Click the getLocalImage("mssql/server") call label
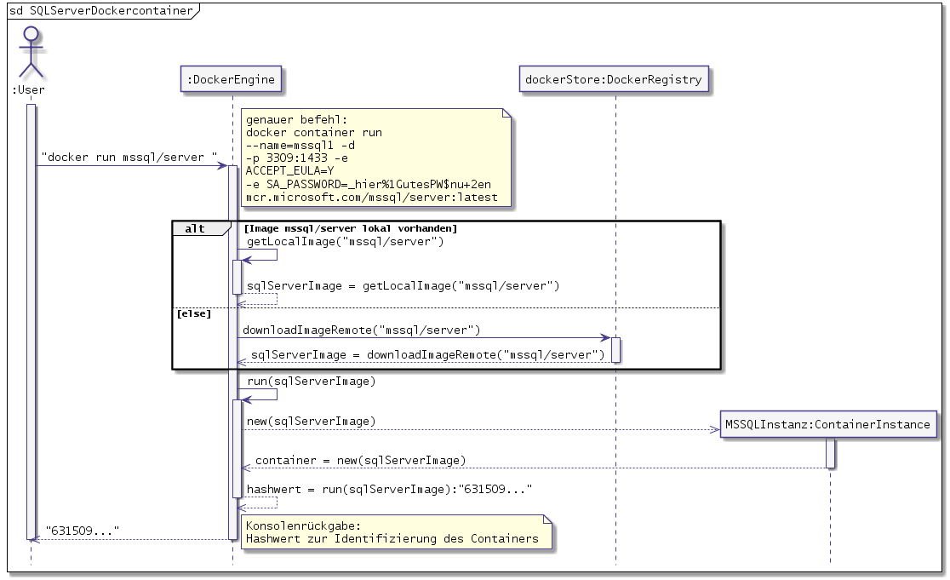The image size is (950, 580). pos(346,241)
